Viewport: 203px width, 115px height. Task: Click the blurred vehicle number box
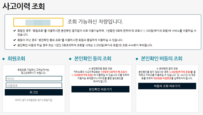point(38,22)
